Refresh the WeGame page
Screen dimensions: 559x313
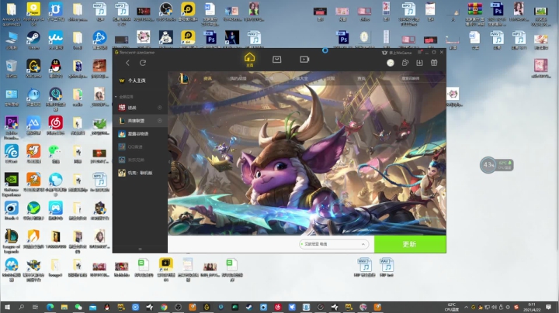click(143, 63)
